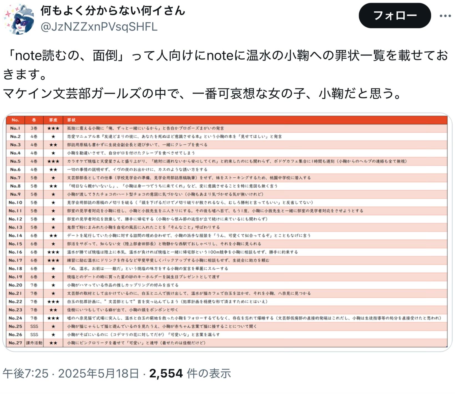Open the attached table image
The height and width of the screenshot is (394, 455).
[227, 232]
